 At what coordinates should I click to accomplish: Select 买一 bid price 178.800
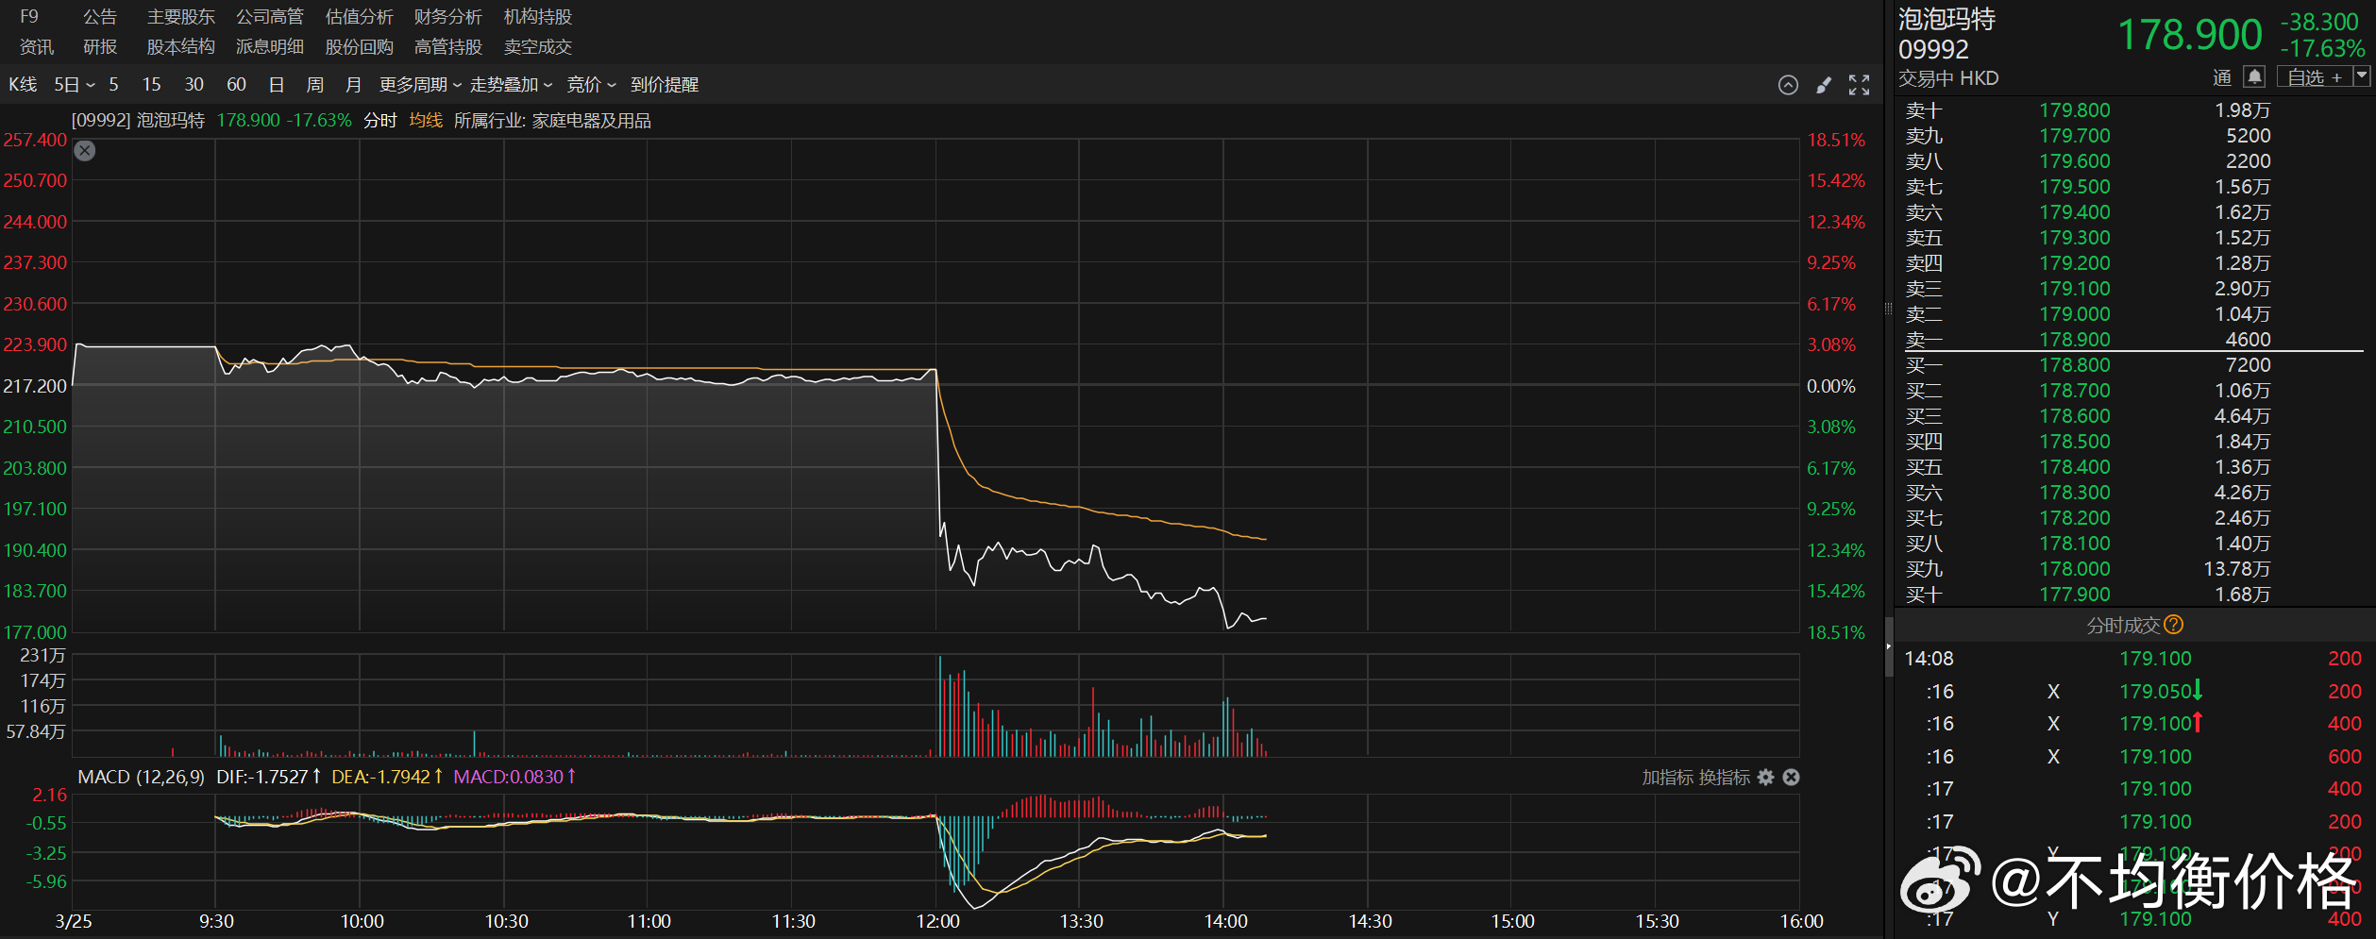(2075, 365)
